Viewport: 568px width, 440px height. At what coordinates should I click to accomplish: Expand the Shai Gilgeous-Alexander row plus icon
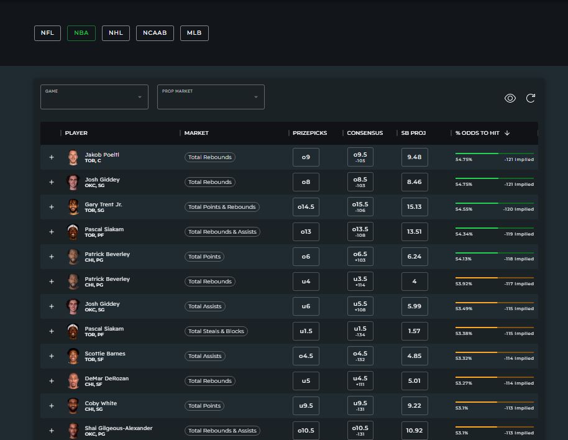52,431
